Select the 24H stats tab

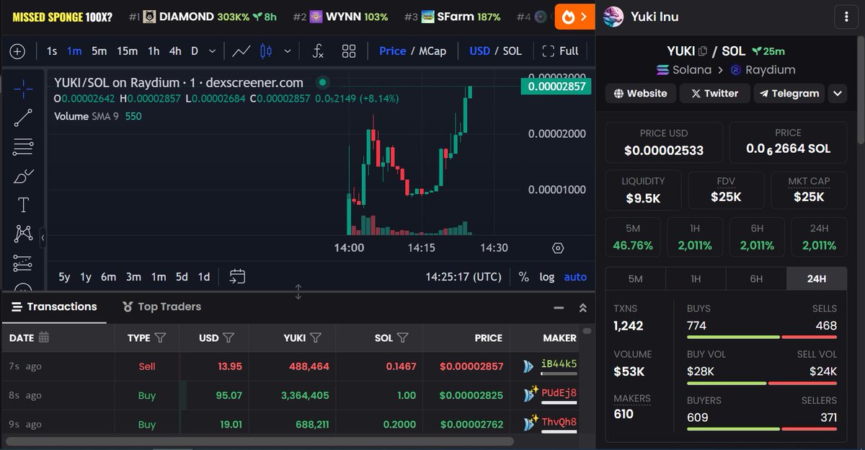(x=817, y=278)
